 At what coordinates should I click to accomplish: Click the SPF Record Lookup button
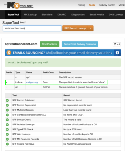tap(75, 28)
